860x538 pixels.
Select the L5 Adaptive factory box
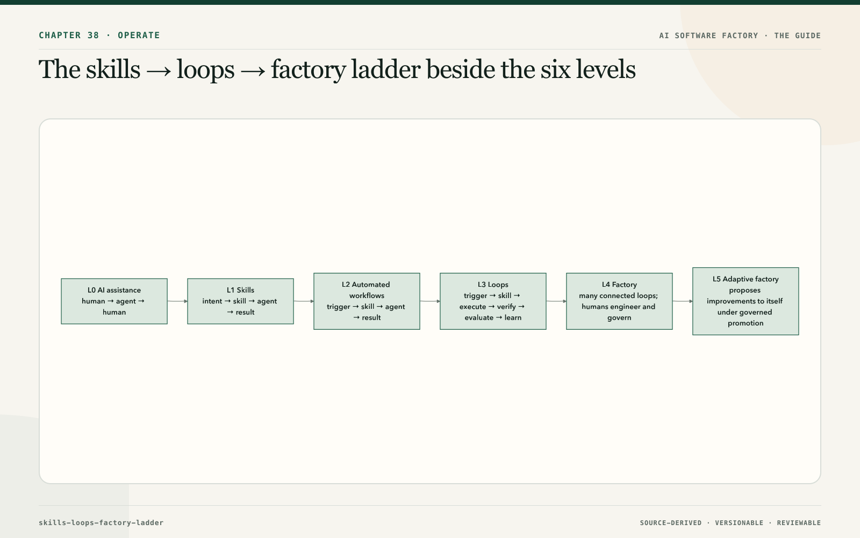click(746, 301)
